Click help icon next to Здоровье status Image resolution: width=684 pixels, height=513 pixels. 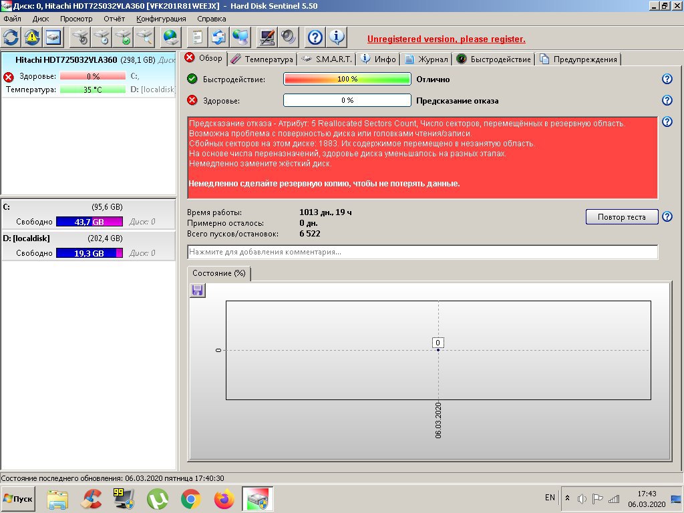coord(667,100)
